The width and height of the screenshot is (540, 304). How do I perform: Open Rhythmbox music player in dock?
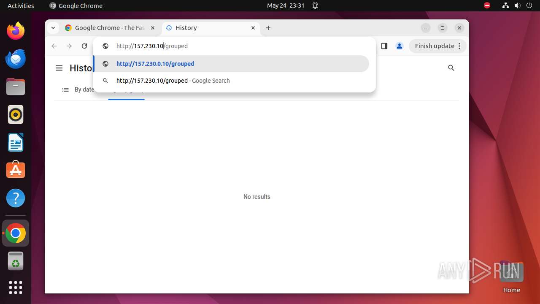tap(16, 114)
